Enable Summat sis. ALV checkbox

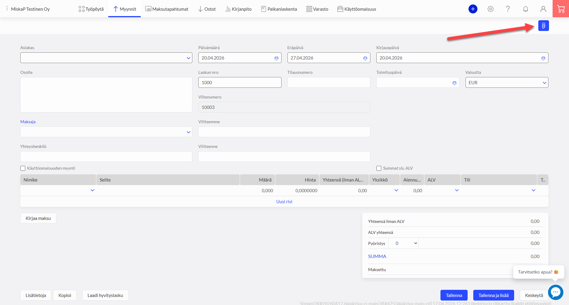[x=379, y=168]
